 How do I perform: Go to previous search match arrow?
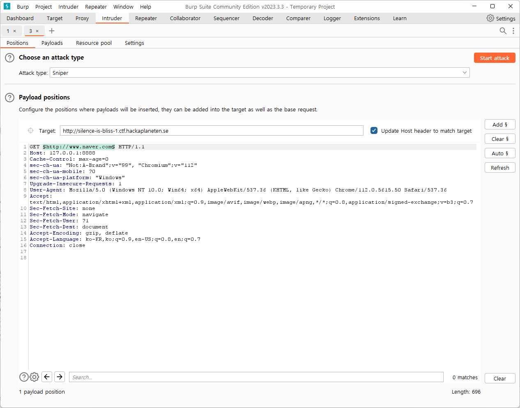pos(47,377)
